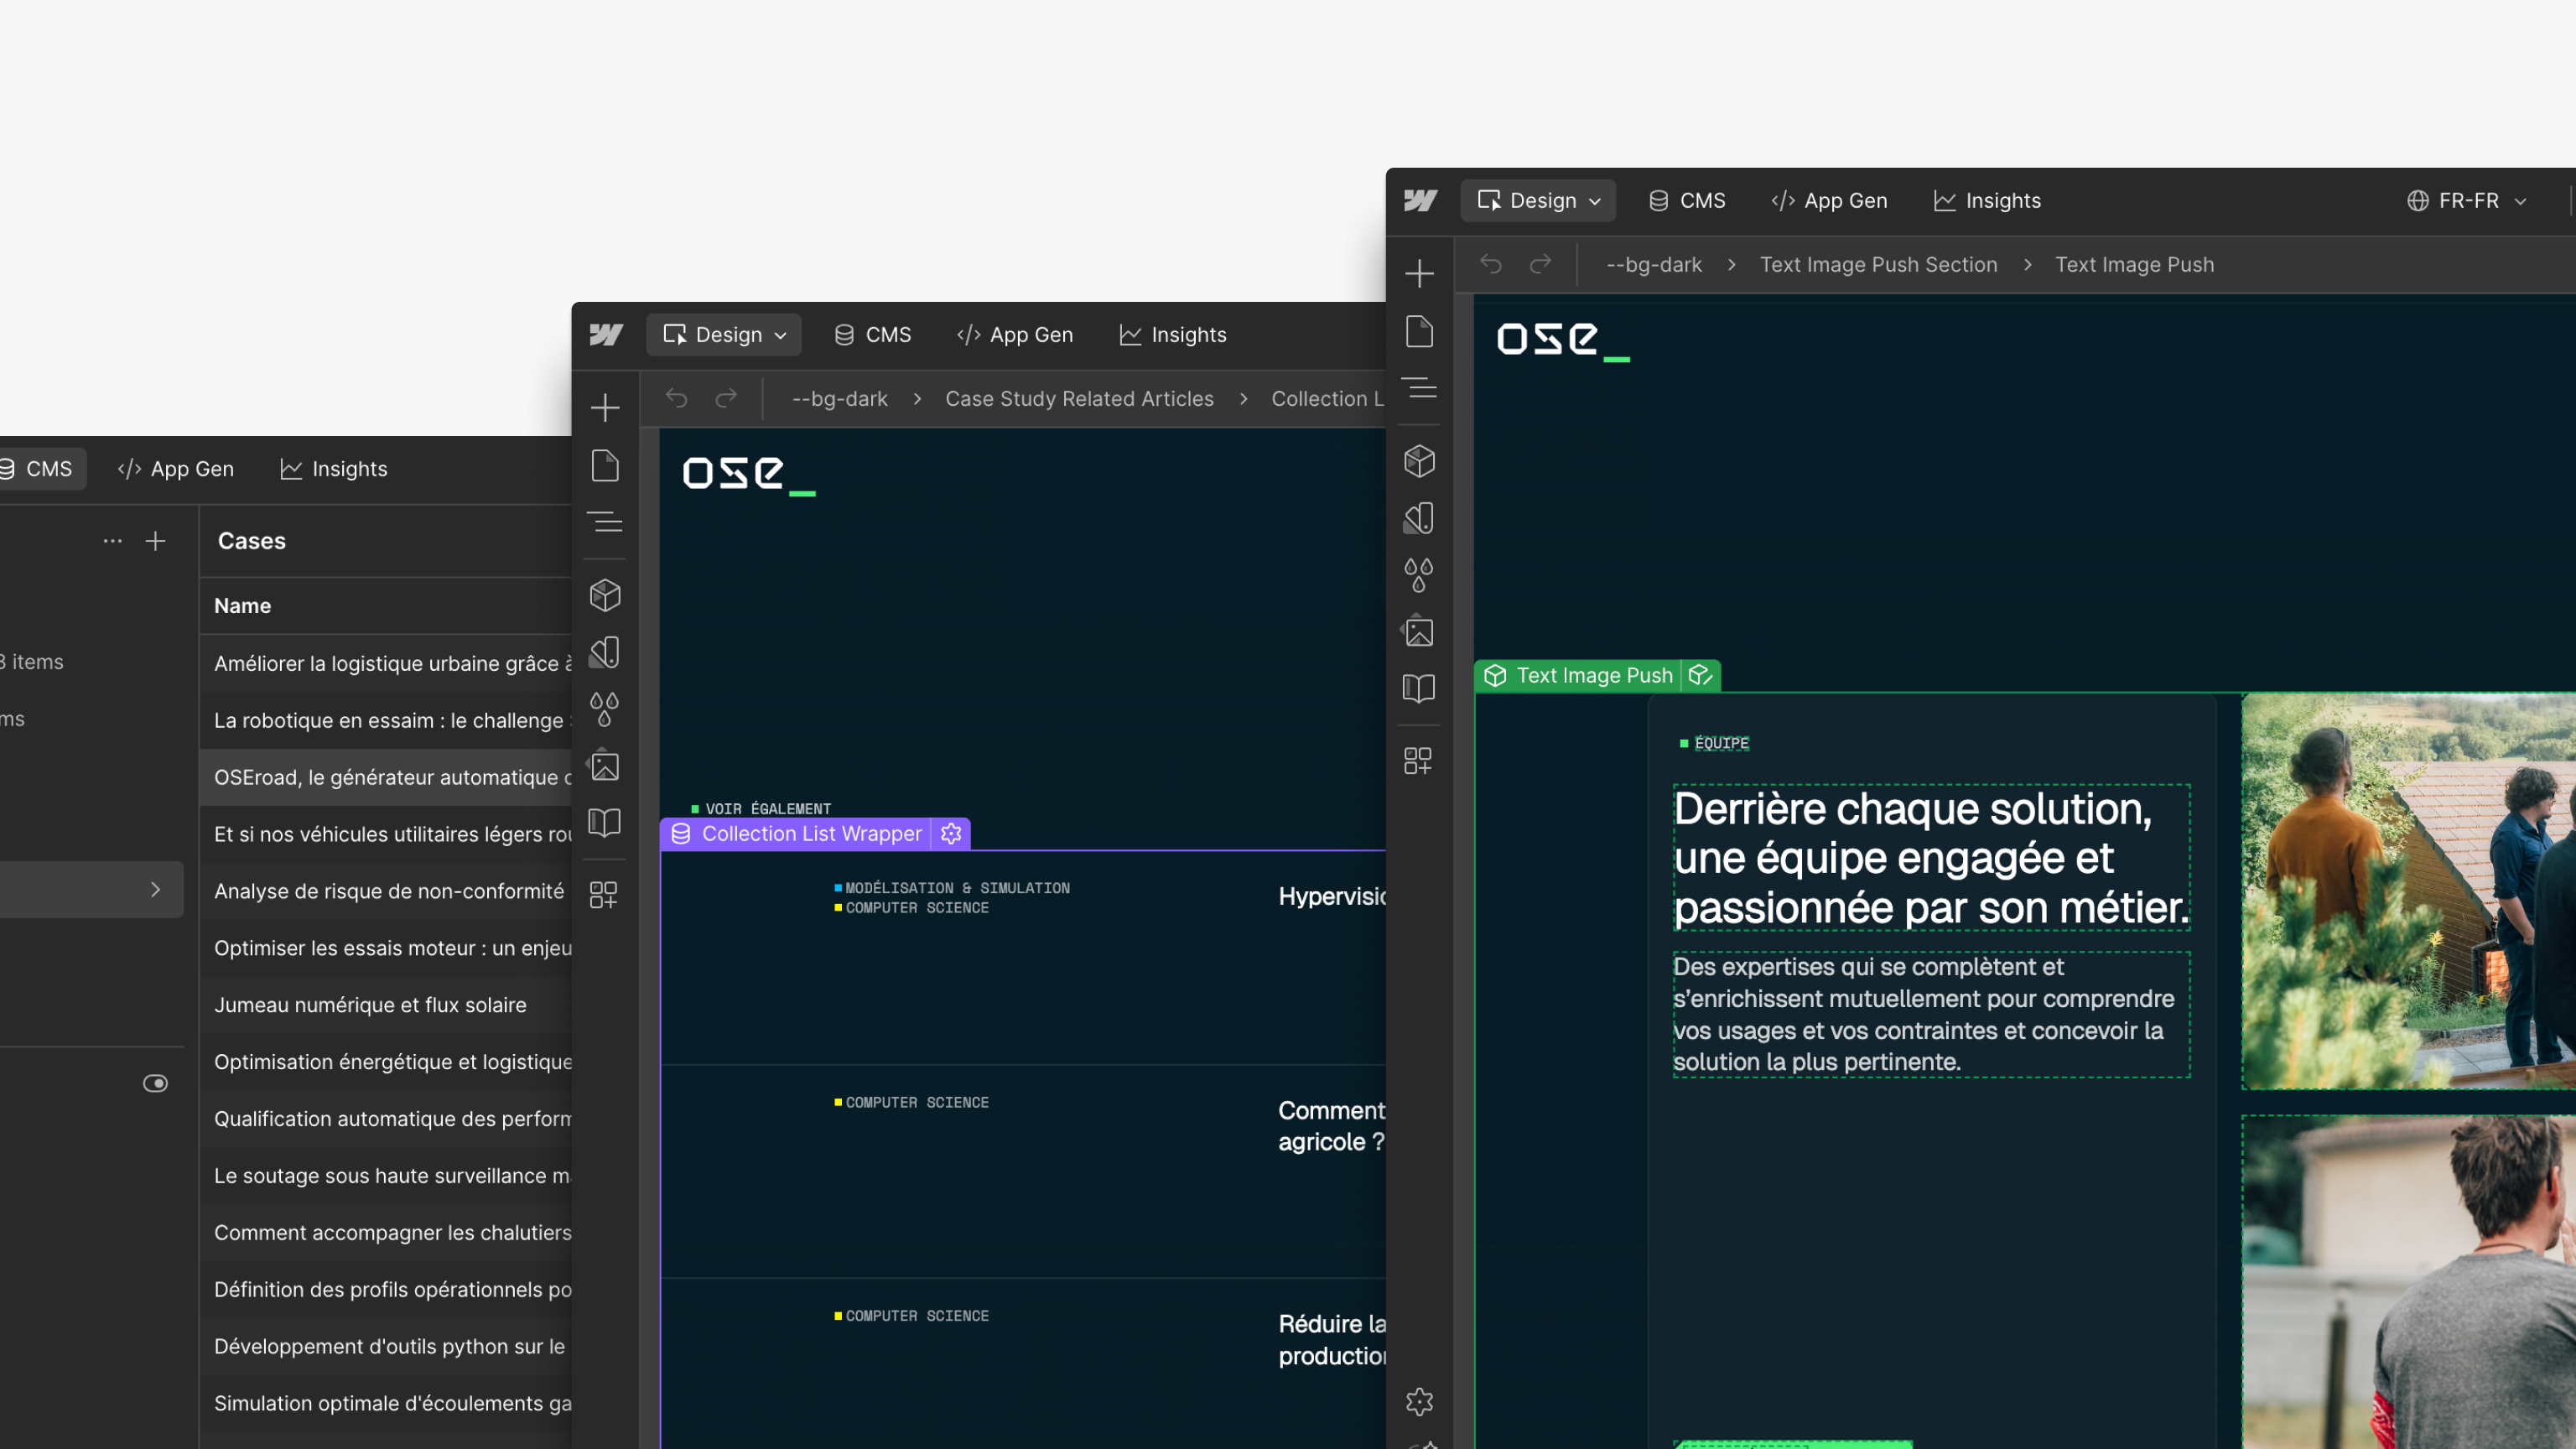Image resolution: width=2576 pixels, height=1449 pixels.
Task: Click the Collection List Wrapper settings gear
Action: point(951,833)
